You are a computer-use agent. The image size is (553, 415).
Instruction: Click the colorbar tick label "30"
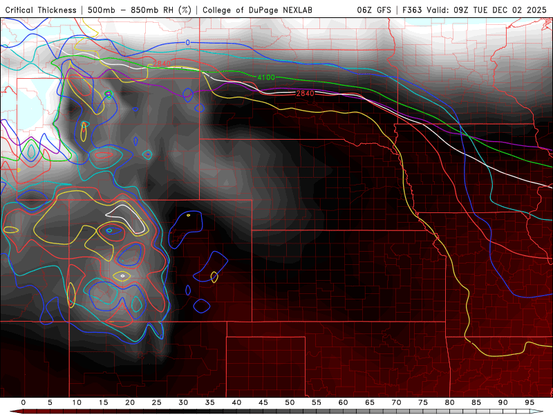tap(183, 403)
